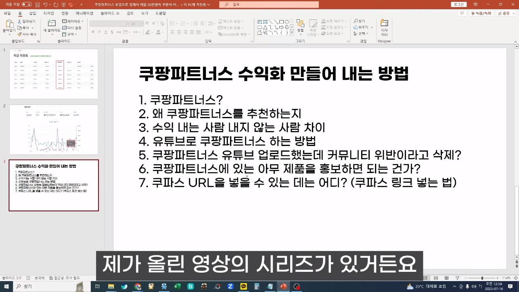Add a New Slide (새 슬라이드)
This screenshot has width=519, height=292.
click(52, 26)
